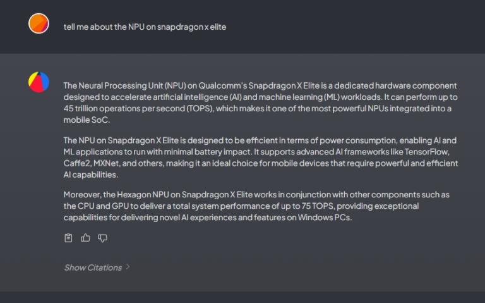
Task: Click the multicolor assistant avatar
Action: [x=39, y=82]
